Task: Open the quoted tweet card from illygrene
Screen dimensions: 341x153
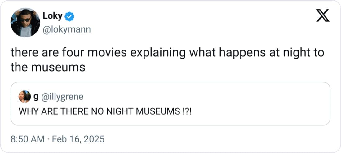Action: click(x=170, y=103)
